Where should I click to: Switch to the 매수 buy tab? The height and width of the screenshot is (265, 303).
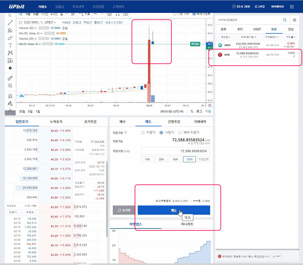pyautogui.click(x=123, y=122)
